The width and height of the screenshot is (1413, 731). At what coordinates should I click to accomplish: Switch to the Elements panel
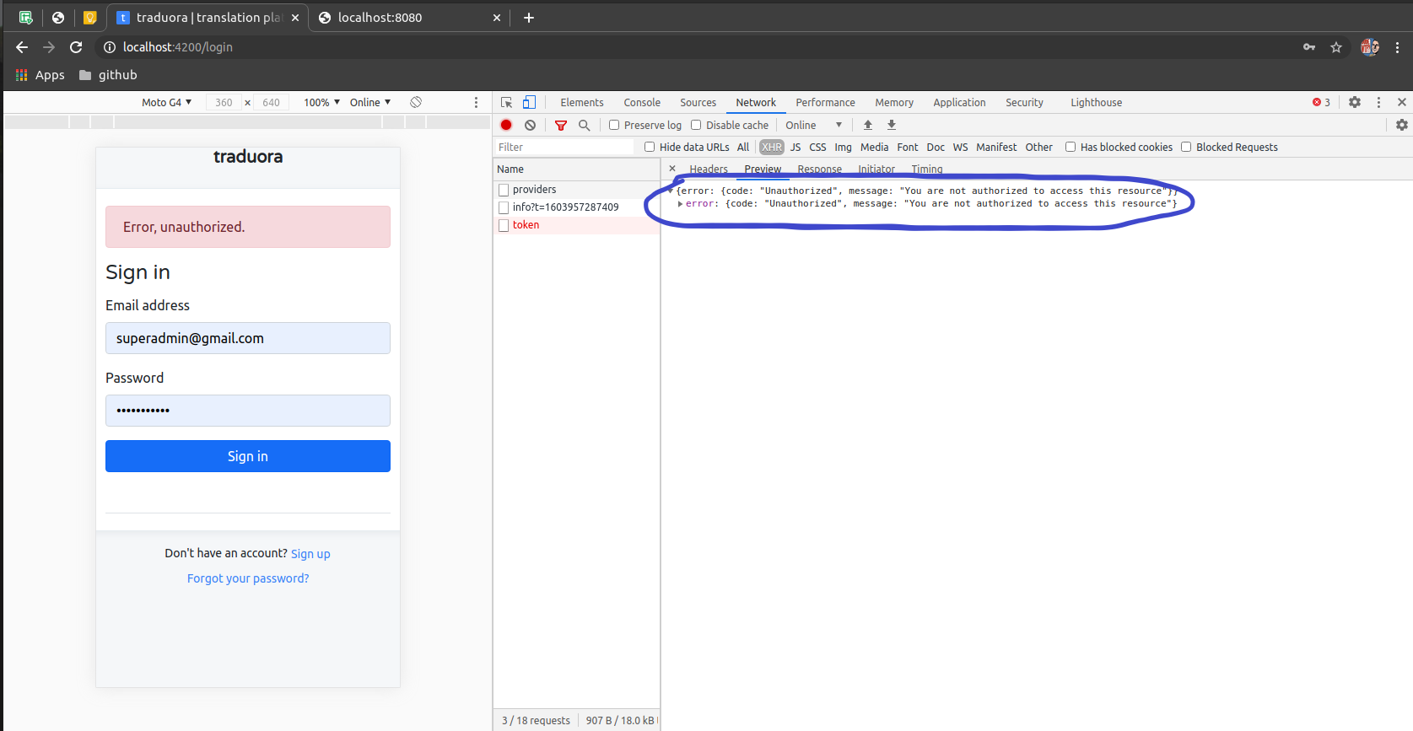click(582, 102)
